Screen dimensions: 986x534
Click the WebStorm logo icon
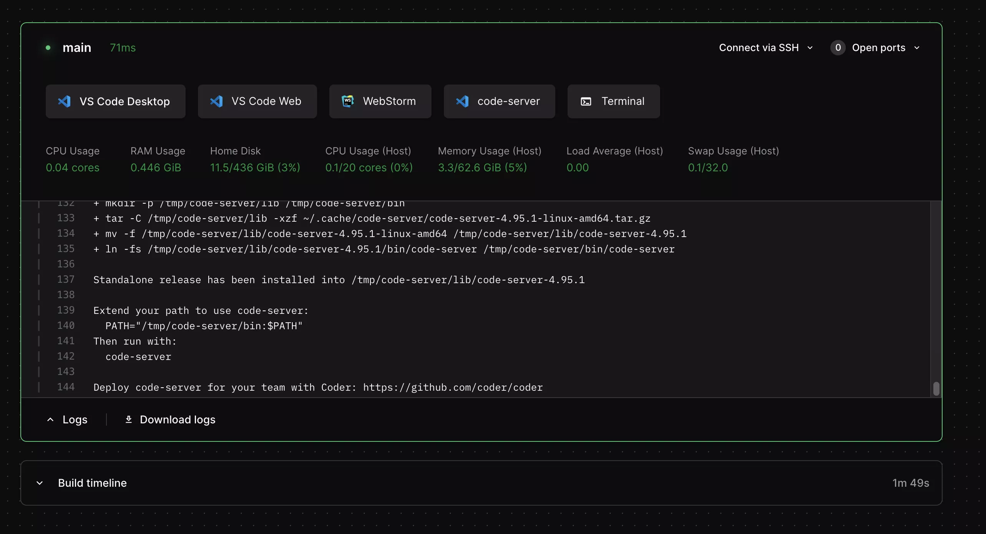348,101
